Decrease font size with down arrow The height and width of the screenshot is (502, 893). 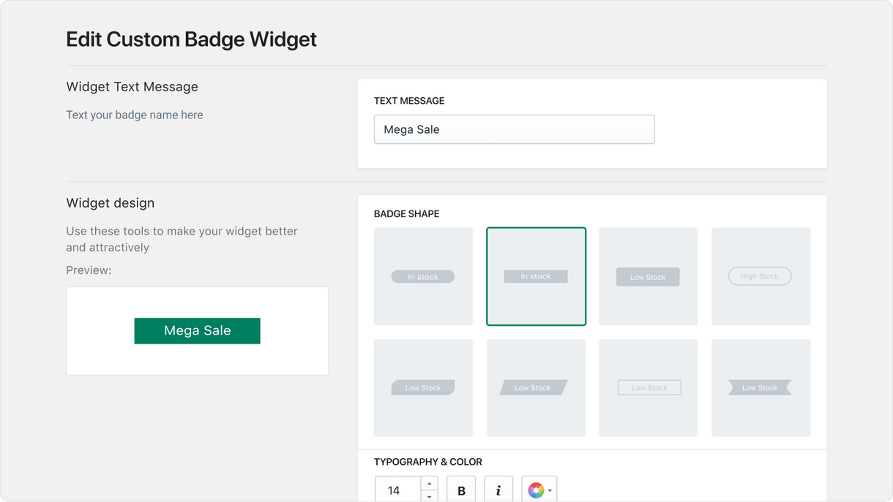click(430, 497)
